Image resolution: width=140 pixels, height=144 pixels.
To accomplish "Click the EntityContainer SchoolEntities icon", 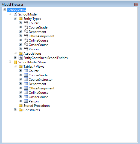I will click(x=21, y=58).
